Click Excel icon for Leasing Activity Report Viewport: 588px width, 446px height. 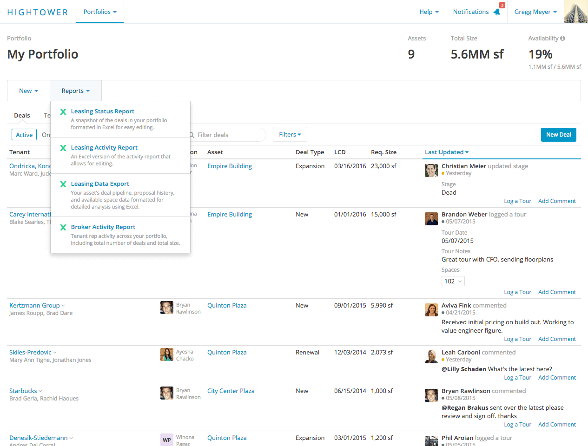[63, 148]
